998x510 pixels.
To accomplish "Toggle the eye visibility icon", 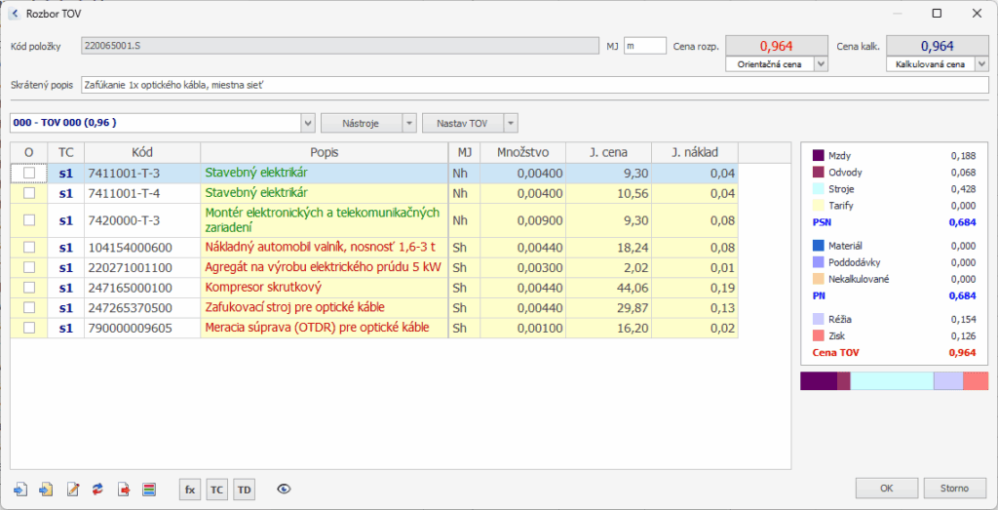I will pos(284,489).
